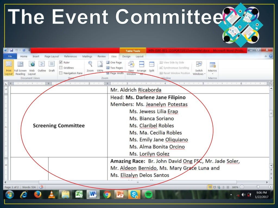
Task: Open Excel from taskbar
Action: point(79,194)
